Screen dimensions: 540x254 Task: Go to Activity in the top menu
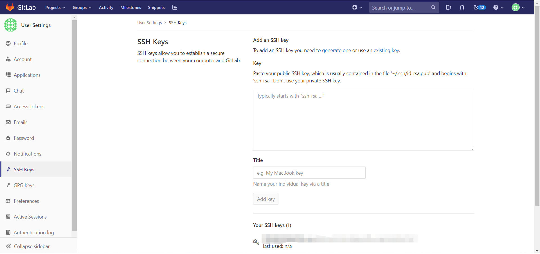[106, 8]
